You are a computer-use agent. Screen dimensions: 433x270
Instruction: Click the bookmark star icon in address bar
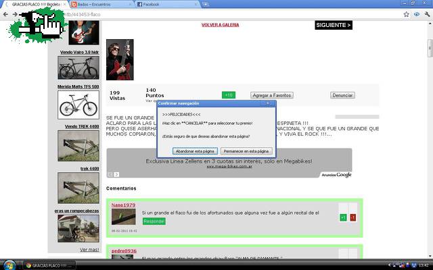[405, 14]
